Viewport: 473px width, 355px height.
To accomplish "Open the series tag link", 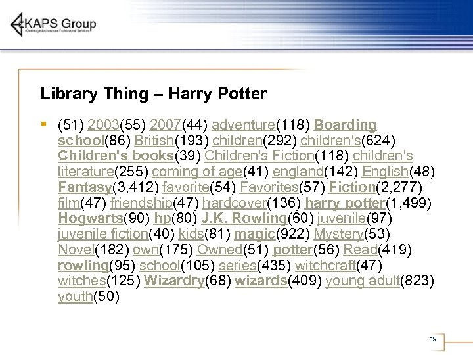I will click(x=237, y=266).
